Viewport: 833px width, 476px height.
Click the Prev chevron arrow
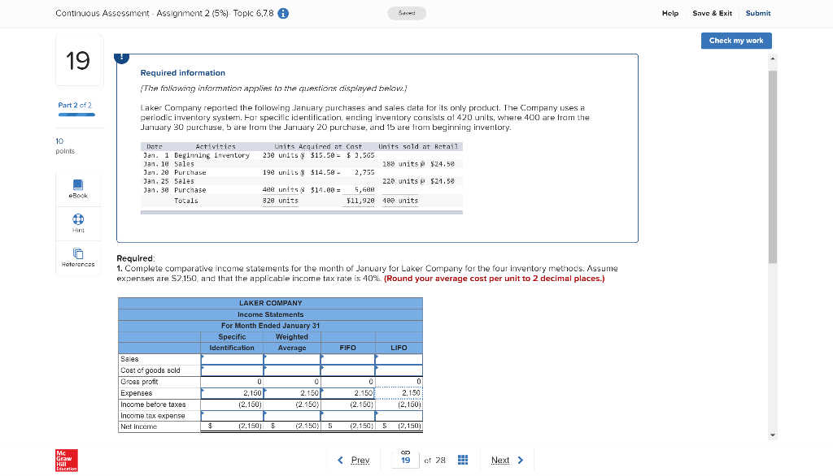coord(339,460)
